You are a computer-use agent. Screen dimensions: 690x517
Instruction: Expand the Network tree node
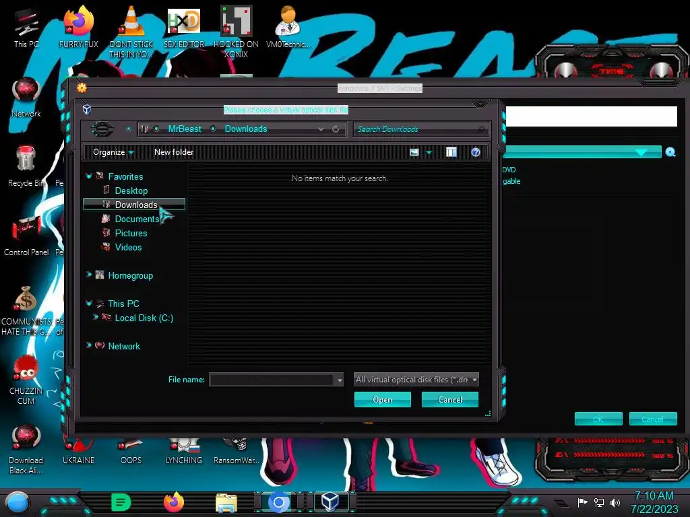click(x=88, y=345)
